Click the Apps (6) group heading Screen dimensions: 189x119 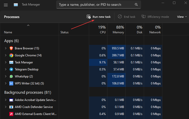[12, 41]
